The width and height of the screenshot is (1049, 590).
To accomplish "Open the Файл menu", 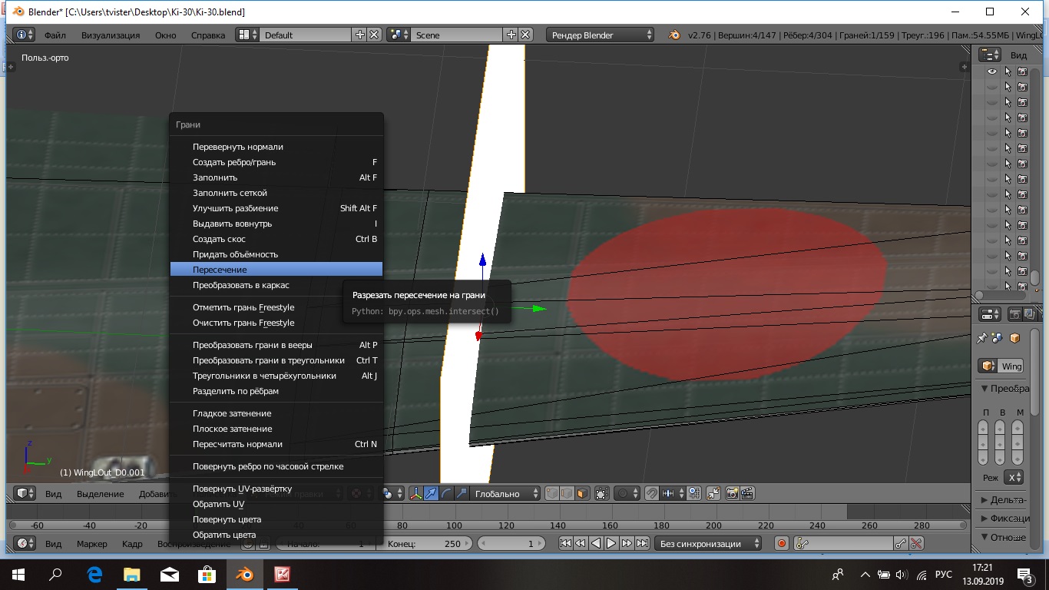I will click(55, 35).
